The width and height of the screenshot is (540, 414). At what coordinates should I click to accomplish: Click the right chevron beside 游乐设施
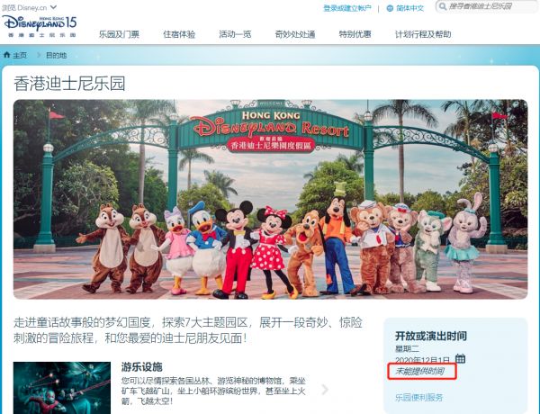tap(325, 390)
